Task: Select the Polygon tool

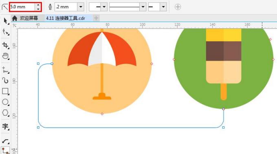Action: click(5, 113)
